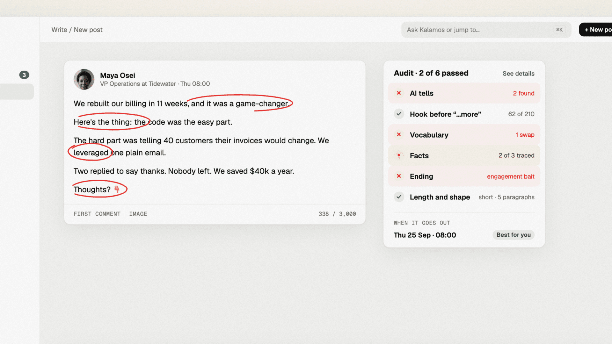The height and width of the screenshot is (344, 612).
Task: Go to Write in the breadcrumb
Action: coord(59,30)
